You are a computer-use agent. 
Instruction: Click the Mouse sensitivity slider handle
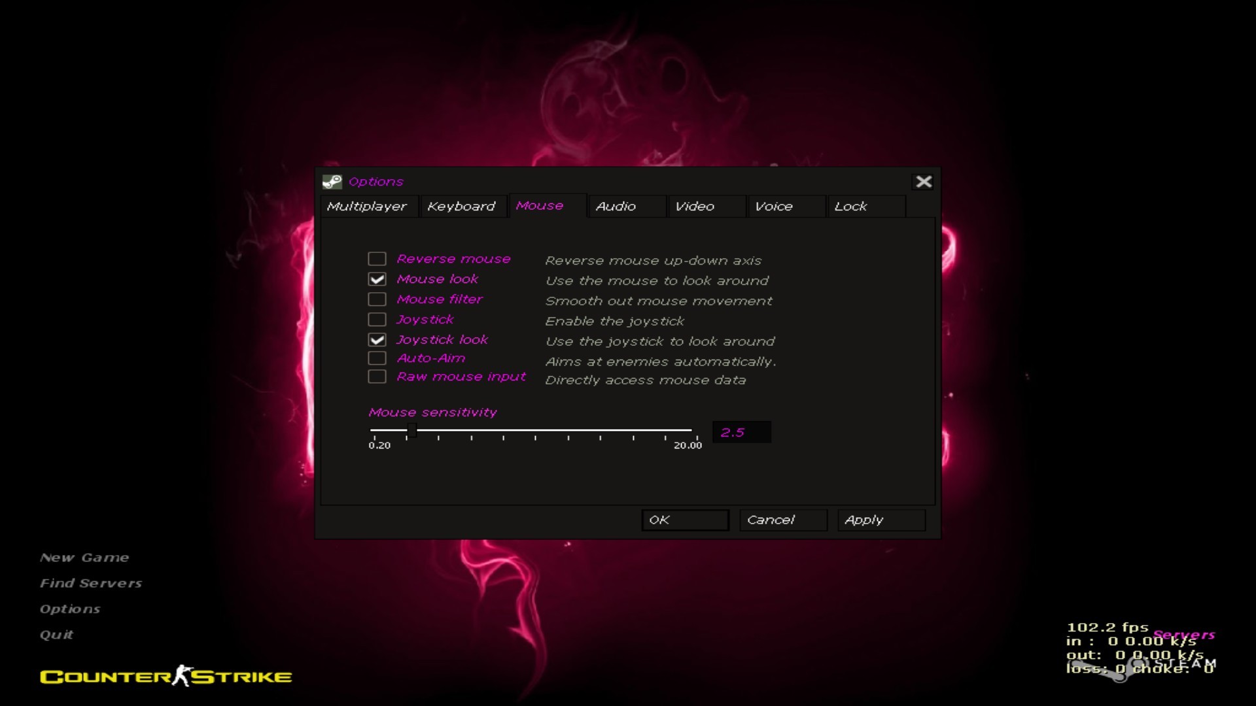tap(411, 430)
